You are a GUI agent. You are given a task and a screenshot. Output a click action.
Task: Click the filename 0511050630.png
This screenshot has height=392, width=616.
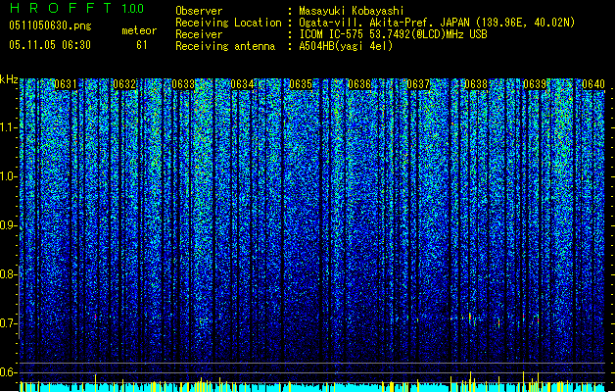click(x=50, y=25)
